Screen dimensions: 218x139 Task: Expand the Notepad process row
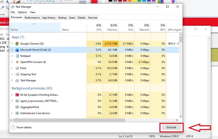coord(12,56)
